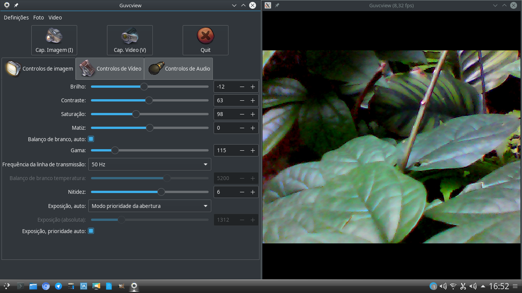Click inside the Gama value field

pos(224,150)
